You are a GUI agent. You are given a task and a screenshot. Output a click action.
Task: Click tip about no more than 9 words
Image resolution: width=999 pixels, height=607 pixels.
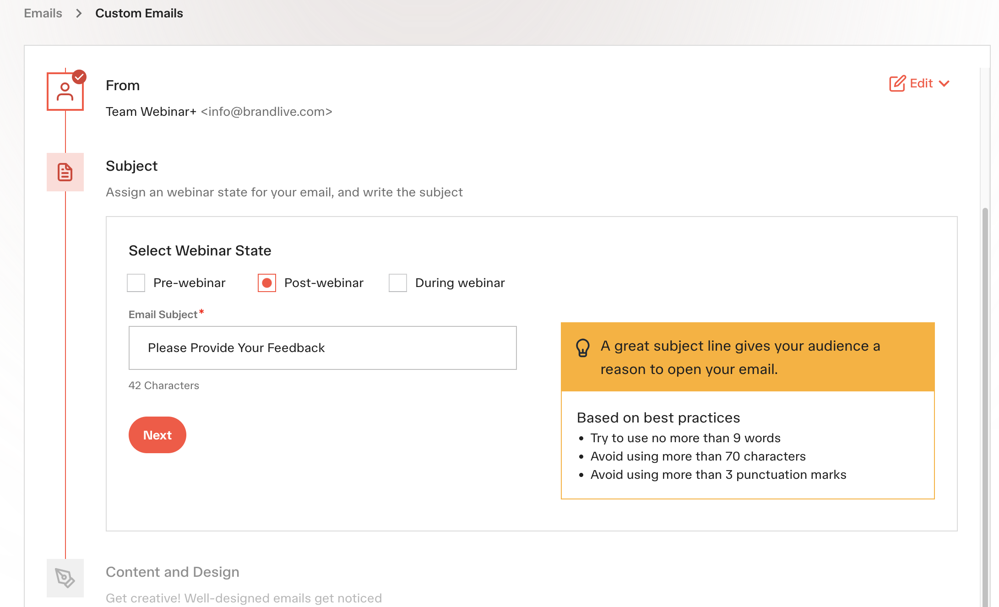(685, 438)
